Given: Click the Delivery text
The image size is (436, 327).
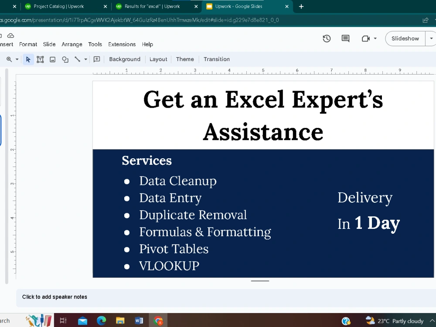Looking at the screenshot, I should pos(365,198).
